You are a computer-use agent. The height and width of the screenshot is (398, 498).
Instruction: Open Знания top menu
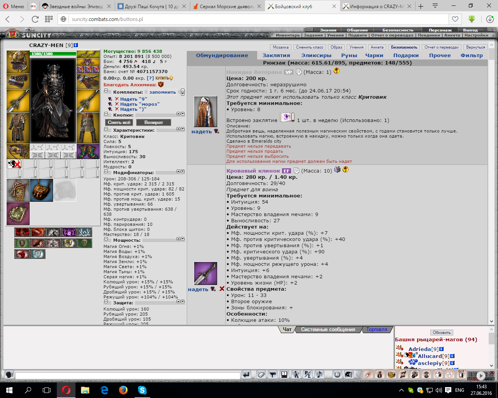point(328,30)
